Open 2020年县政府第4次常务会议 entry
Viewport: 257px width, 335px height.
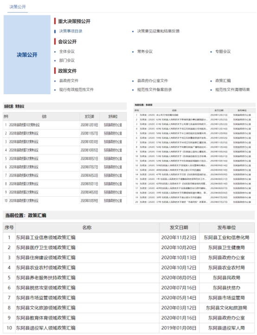(24, 175)
